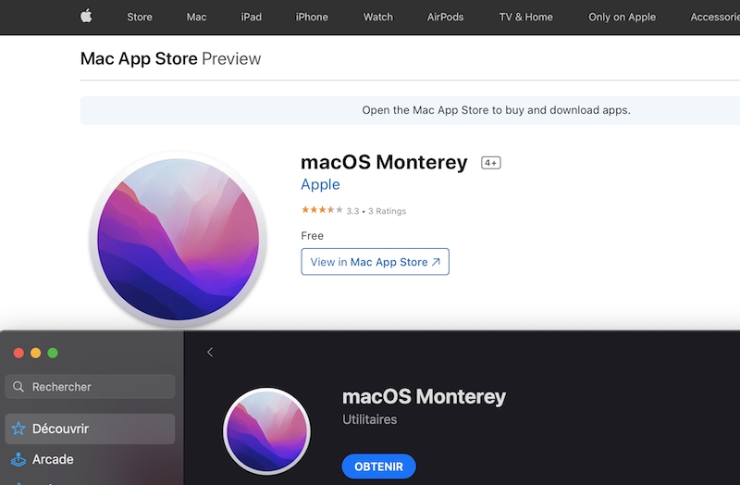
Task: Click the large macOS Monterey web icon
Action: 179,239
